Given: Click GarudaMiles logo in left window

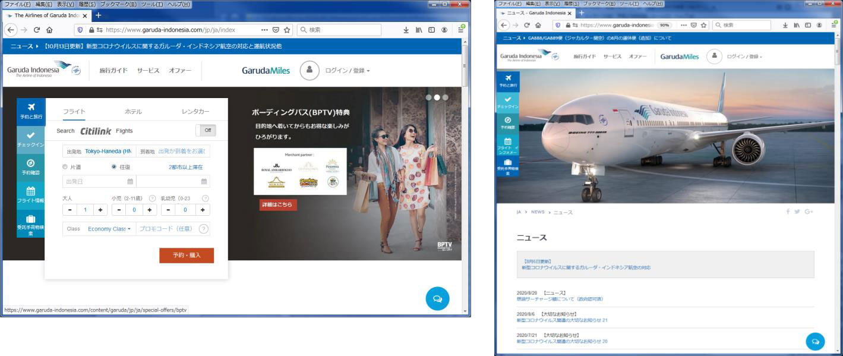Looking at the screenshot, I should (x=266, y=70).
